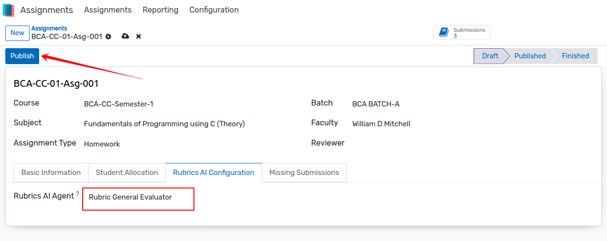Viewport: 607px width, 241px height.
Task: Open the Assignments menu
Action: click(108, 10)
